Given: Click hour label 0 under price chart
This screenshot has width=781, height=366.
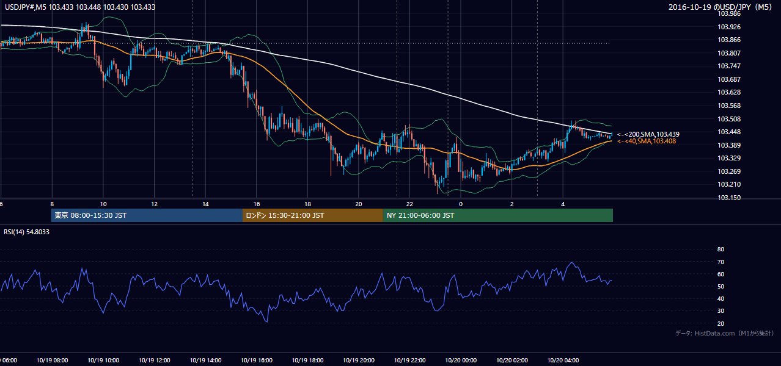Looking at the screenshot, I should point(461,204).
